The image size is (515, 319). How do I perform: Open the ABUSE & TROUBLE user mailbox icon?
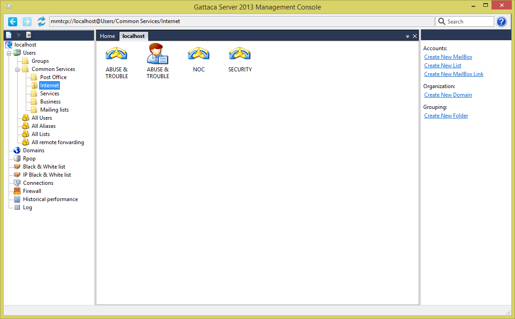[157, 54]
